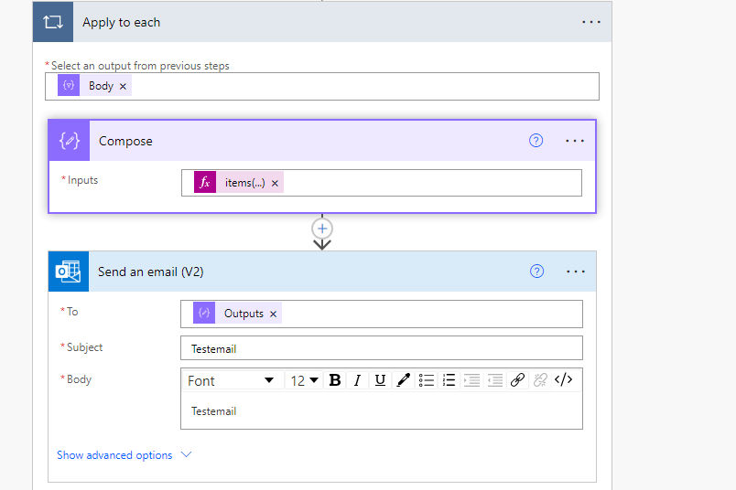
Task: Click into the email Body text area
Action: tap(382, 410)
